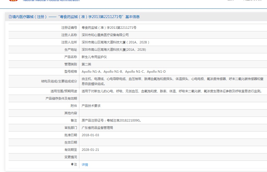This screenshot has width=267, height=172.
Task: Select the 生效日期 row label
Action: [x=71, y=142]
